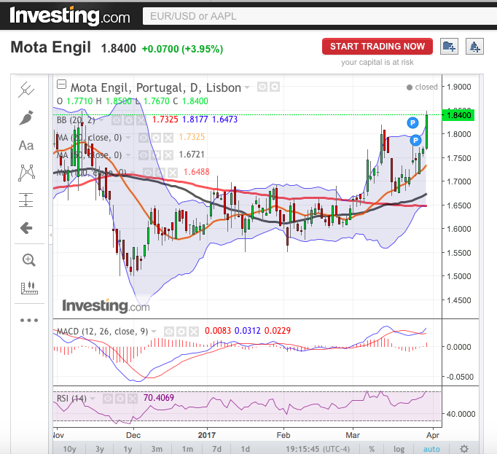
Task: Remove the MA 1.7325 indicator
Action: (x=168, y=138)
